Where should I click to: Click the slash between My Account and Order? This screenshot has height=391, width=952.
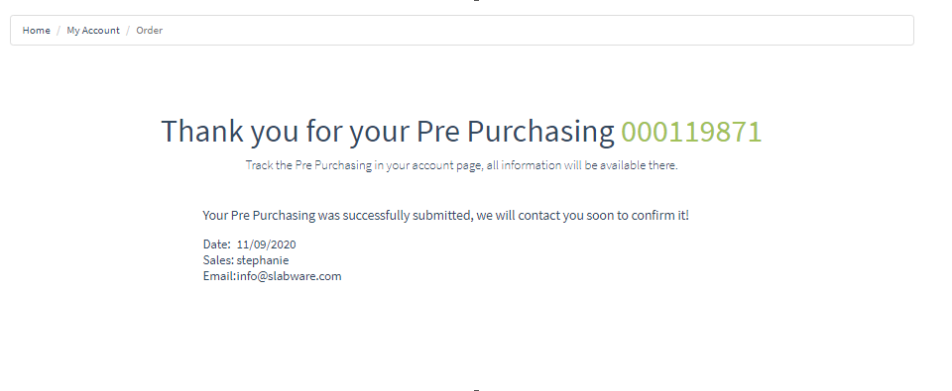(128, 31)
